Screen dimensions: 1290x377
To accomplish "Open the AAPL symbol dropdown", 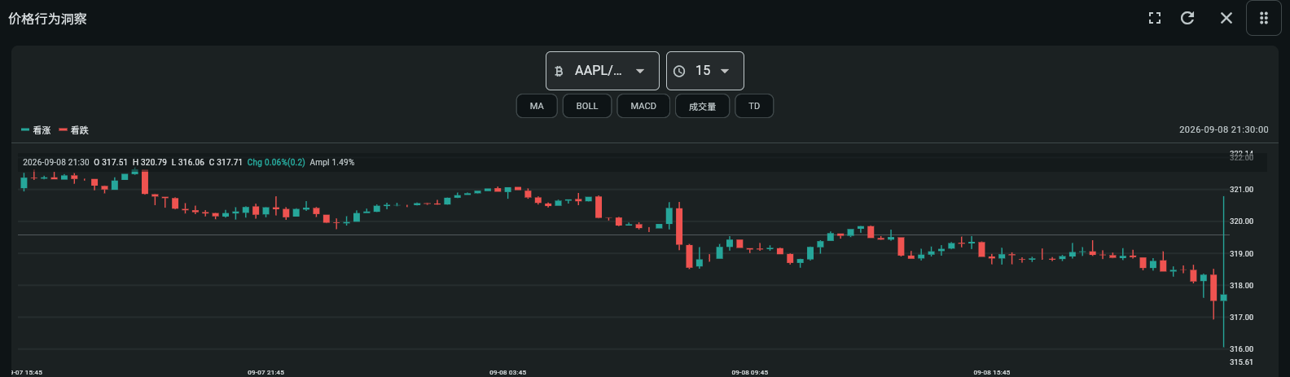I will (x=602, y=71).
